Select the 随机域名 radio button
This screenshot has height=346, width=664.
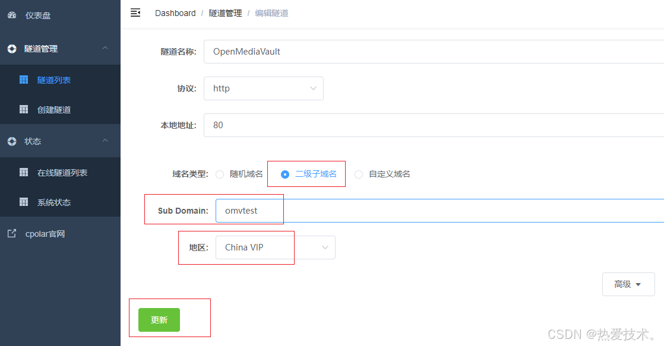(220, 174)
